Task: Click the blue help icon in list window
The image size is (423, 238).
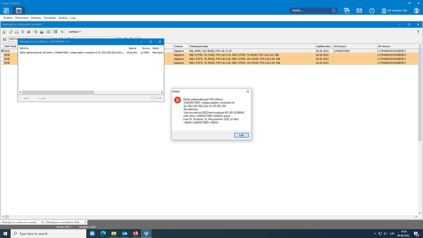Action: [x=418, y=32]
